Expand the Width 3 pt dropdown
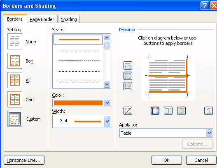 pos(107,121)
